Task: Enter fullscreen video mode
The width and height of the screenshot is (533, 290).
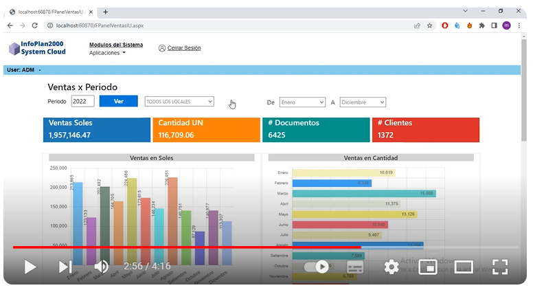Action: coord(500,267)
